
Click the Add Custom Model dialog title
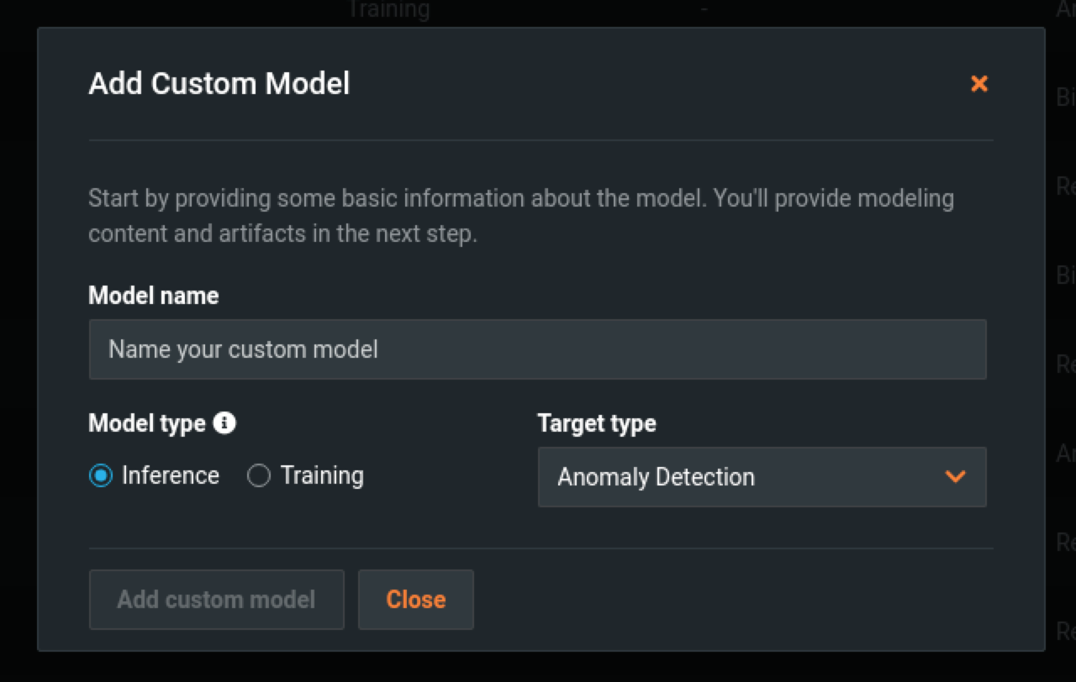[219, 84]
